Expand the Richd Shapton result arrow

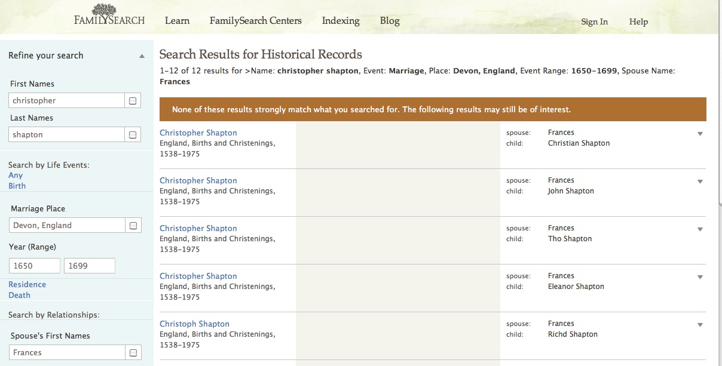point(700,325)
